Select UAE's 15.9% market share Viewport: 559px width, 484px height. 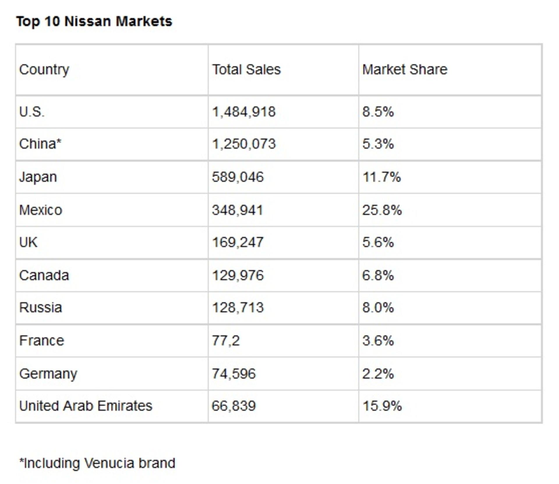[x=382, y=406]
